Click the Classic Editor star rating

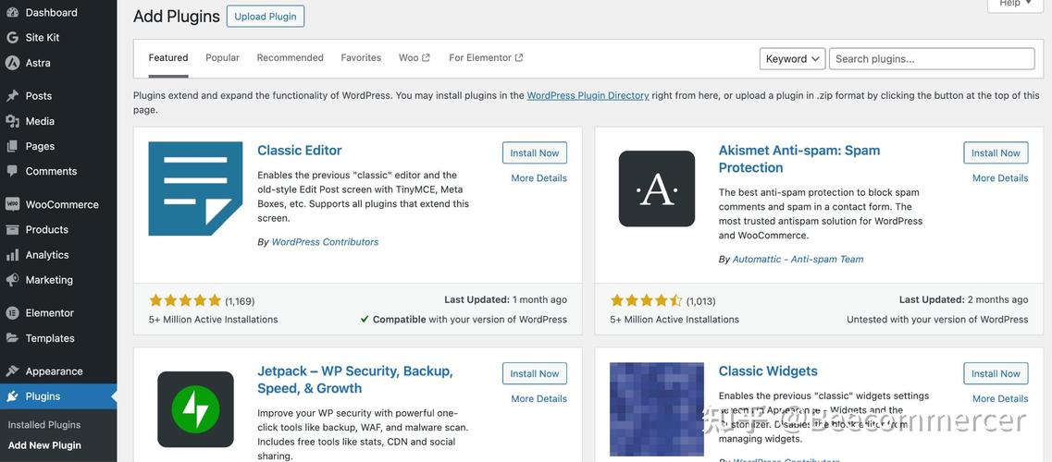(185, 300)
